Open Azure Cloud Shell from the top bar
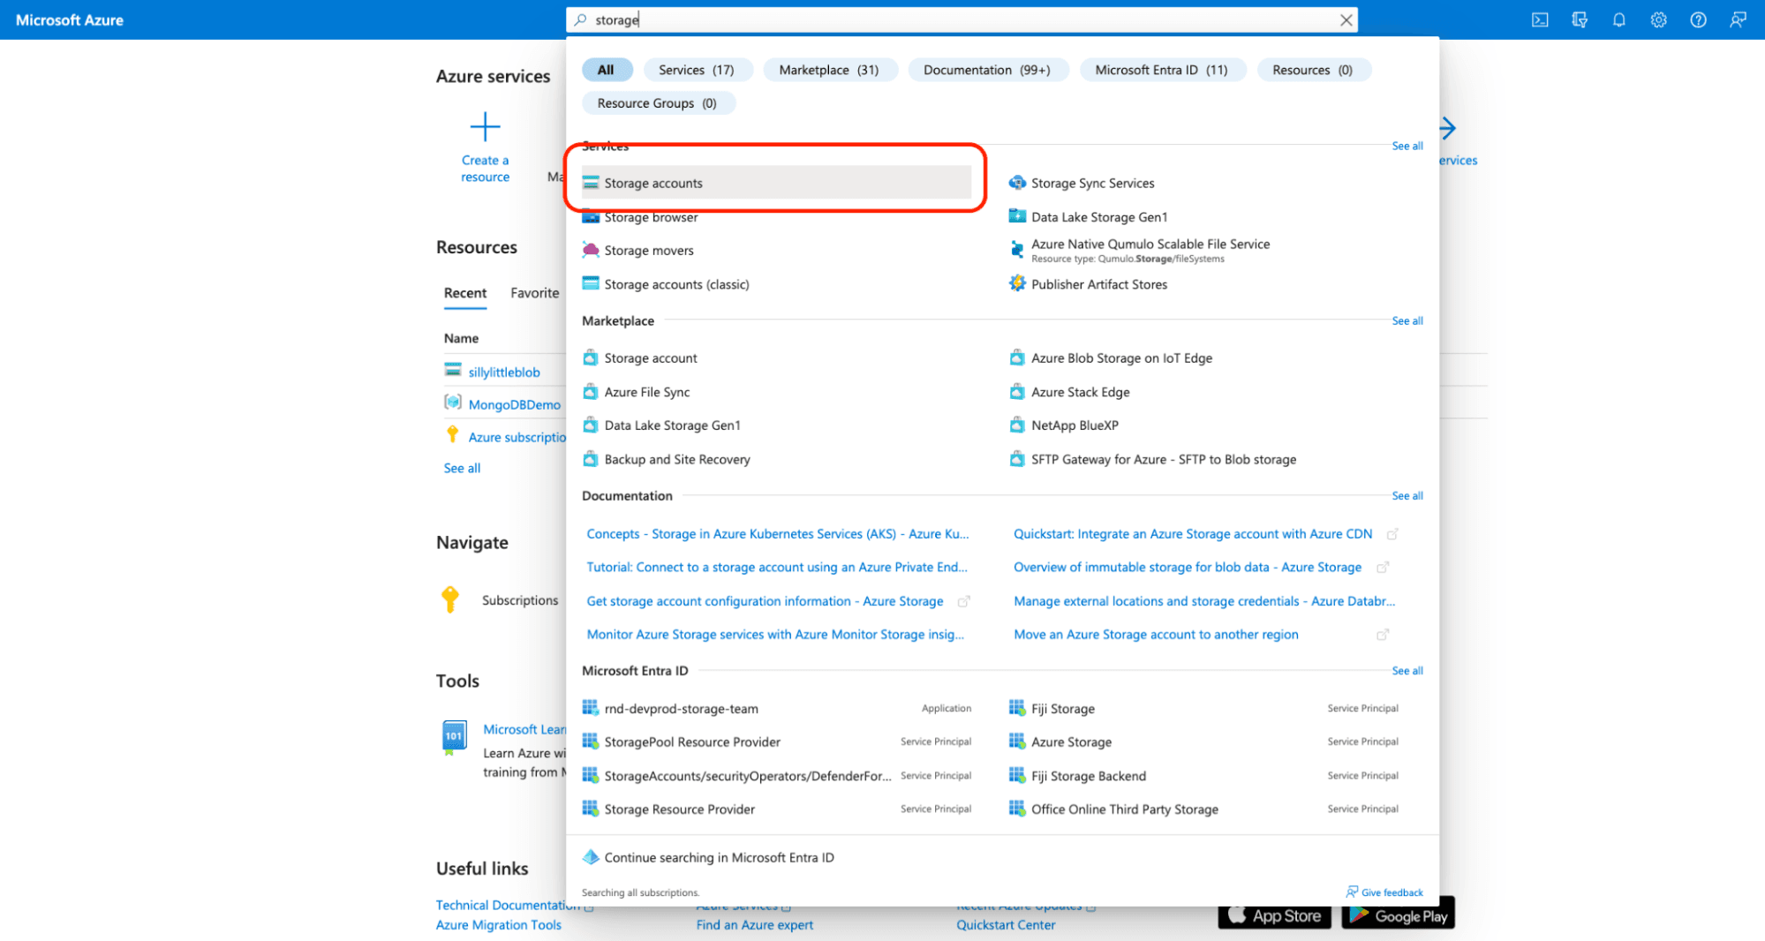The image size is (1765, 941). coord(1540,19)
